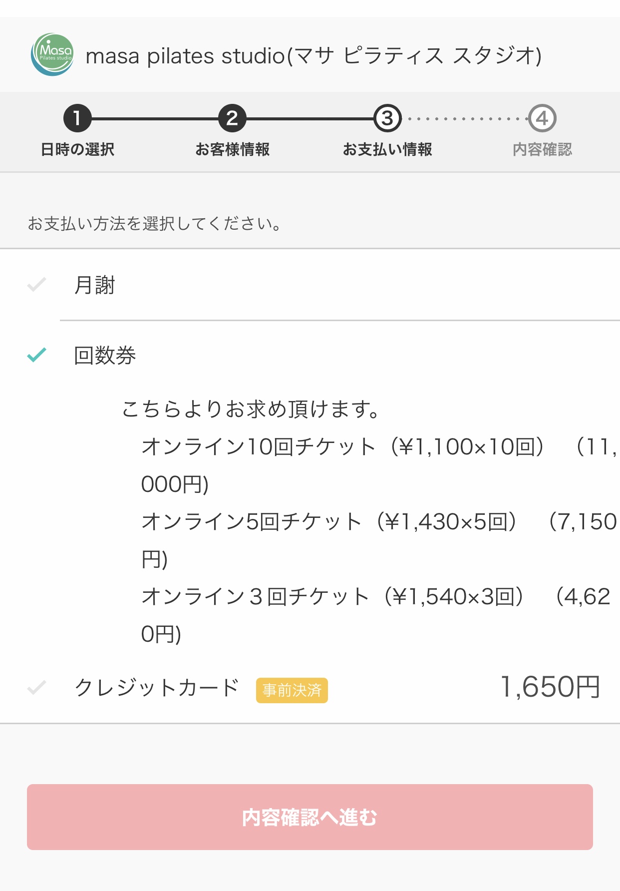Go to step 2 circle icon
The height and width of the screenshot is (891, 620).
click(x=232, y=118)
